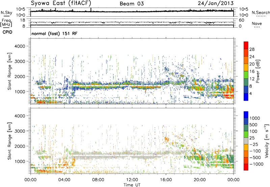Select the "Freq. [MHz]" axis label
This screenshot has width=270, height=187.
6,23
